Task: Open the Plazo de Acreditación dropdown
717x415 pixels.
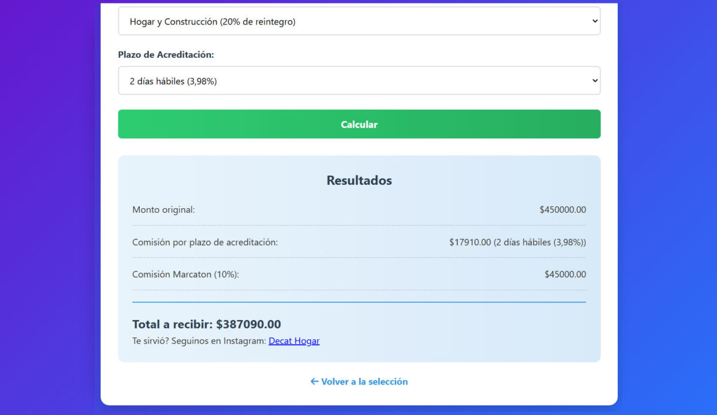Action: pos(359,80)
